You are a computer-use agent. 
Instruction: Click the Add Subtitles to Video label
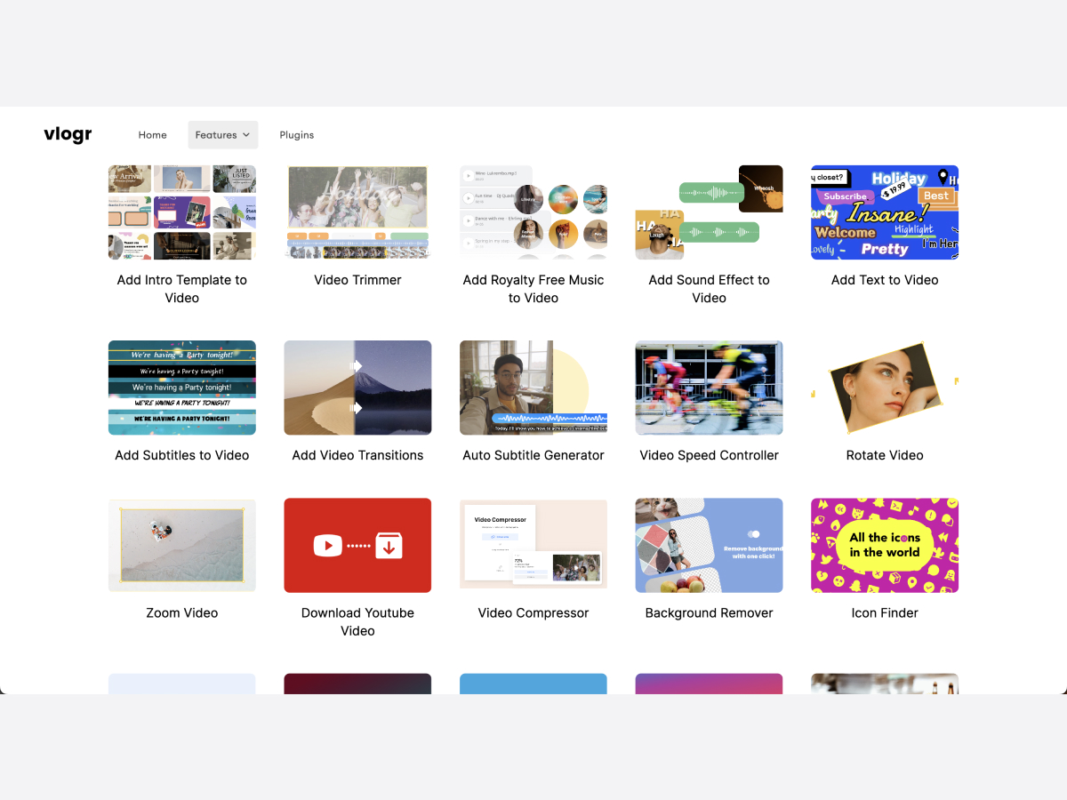(x=181, y=455)
